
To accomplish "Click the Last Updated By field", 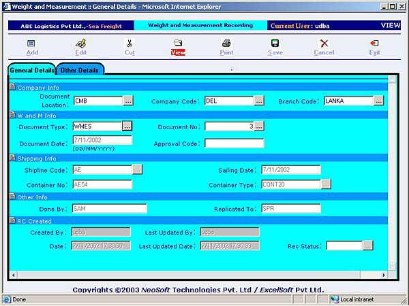I will click(x=230, y=232).
